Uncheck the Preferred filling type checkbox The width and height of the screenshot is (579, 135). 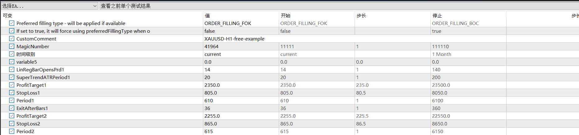(x=12, y=23)
